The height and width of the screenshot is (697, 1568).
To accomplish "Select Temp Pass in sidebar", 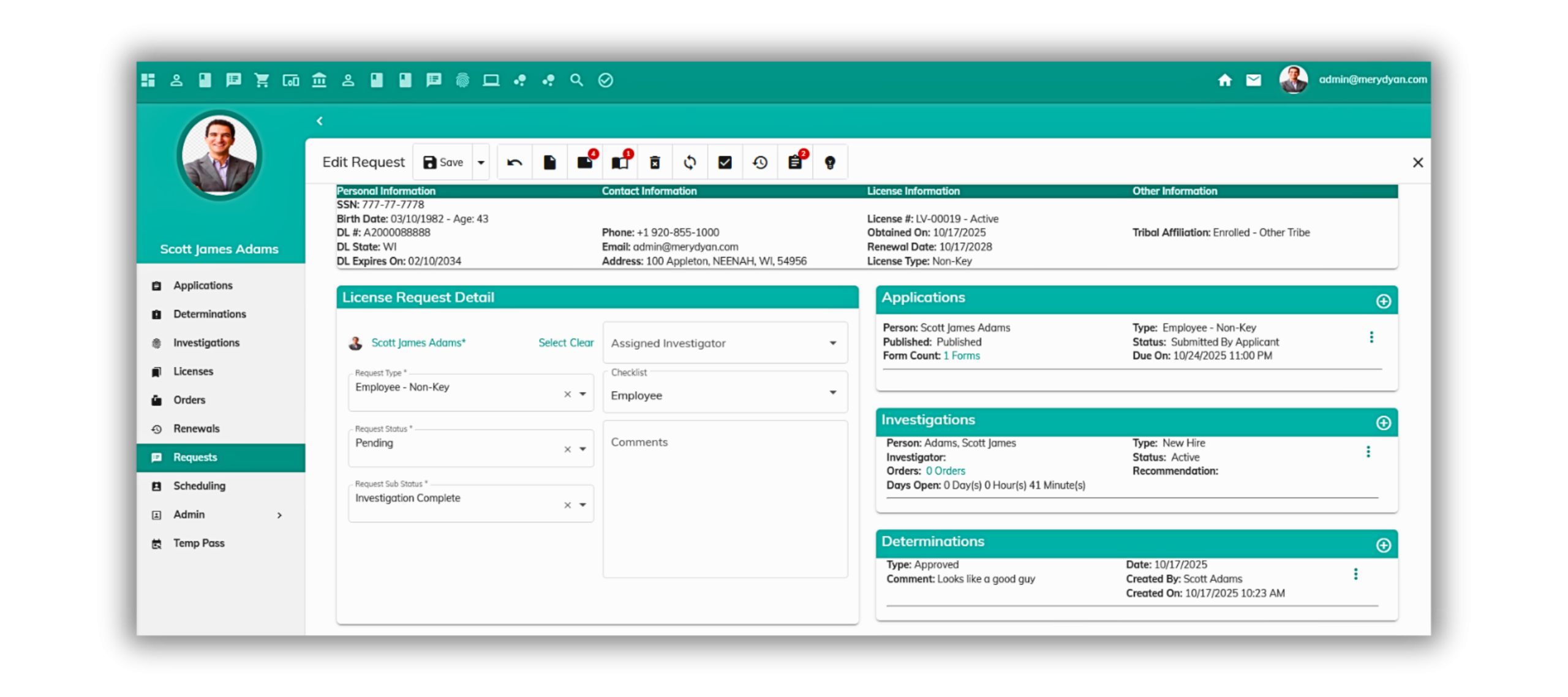I will (x=198, y=543).
